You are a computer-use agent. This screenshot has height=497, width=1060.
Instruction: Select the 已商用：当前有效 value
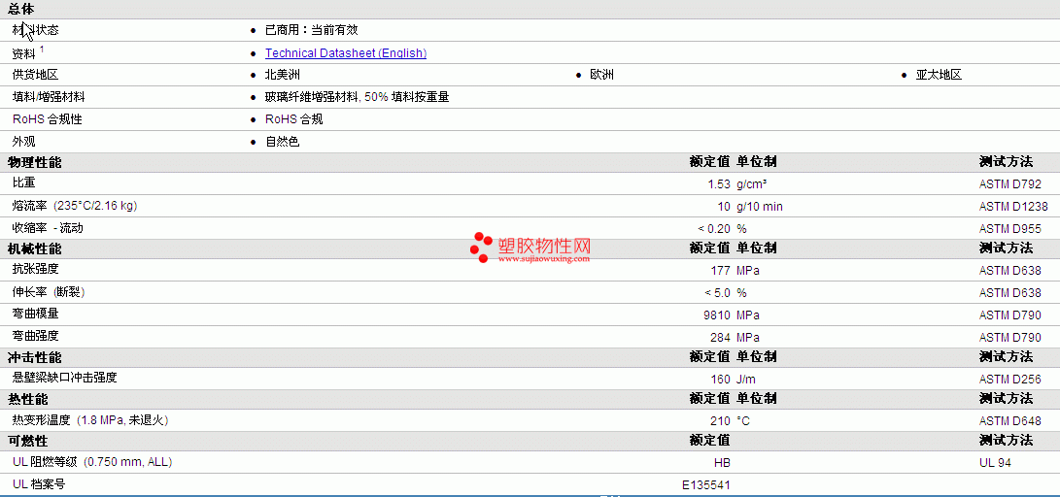pyautogui.click(x=311, y=30)
